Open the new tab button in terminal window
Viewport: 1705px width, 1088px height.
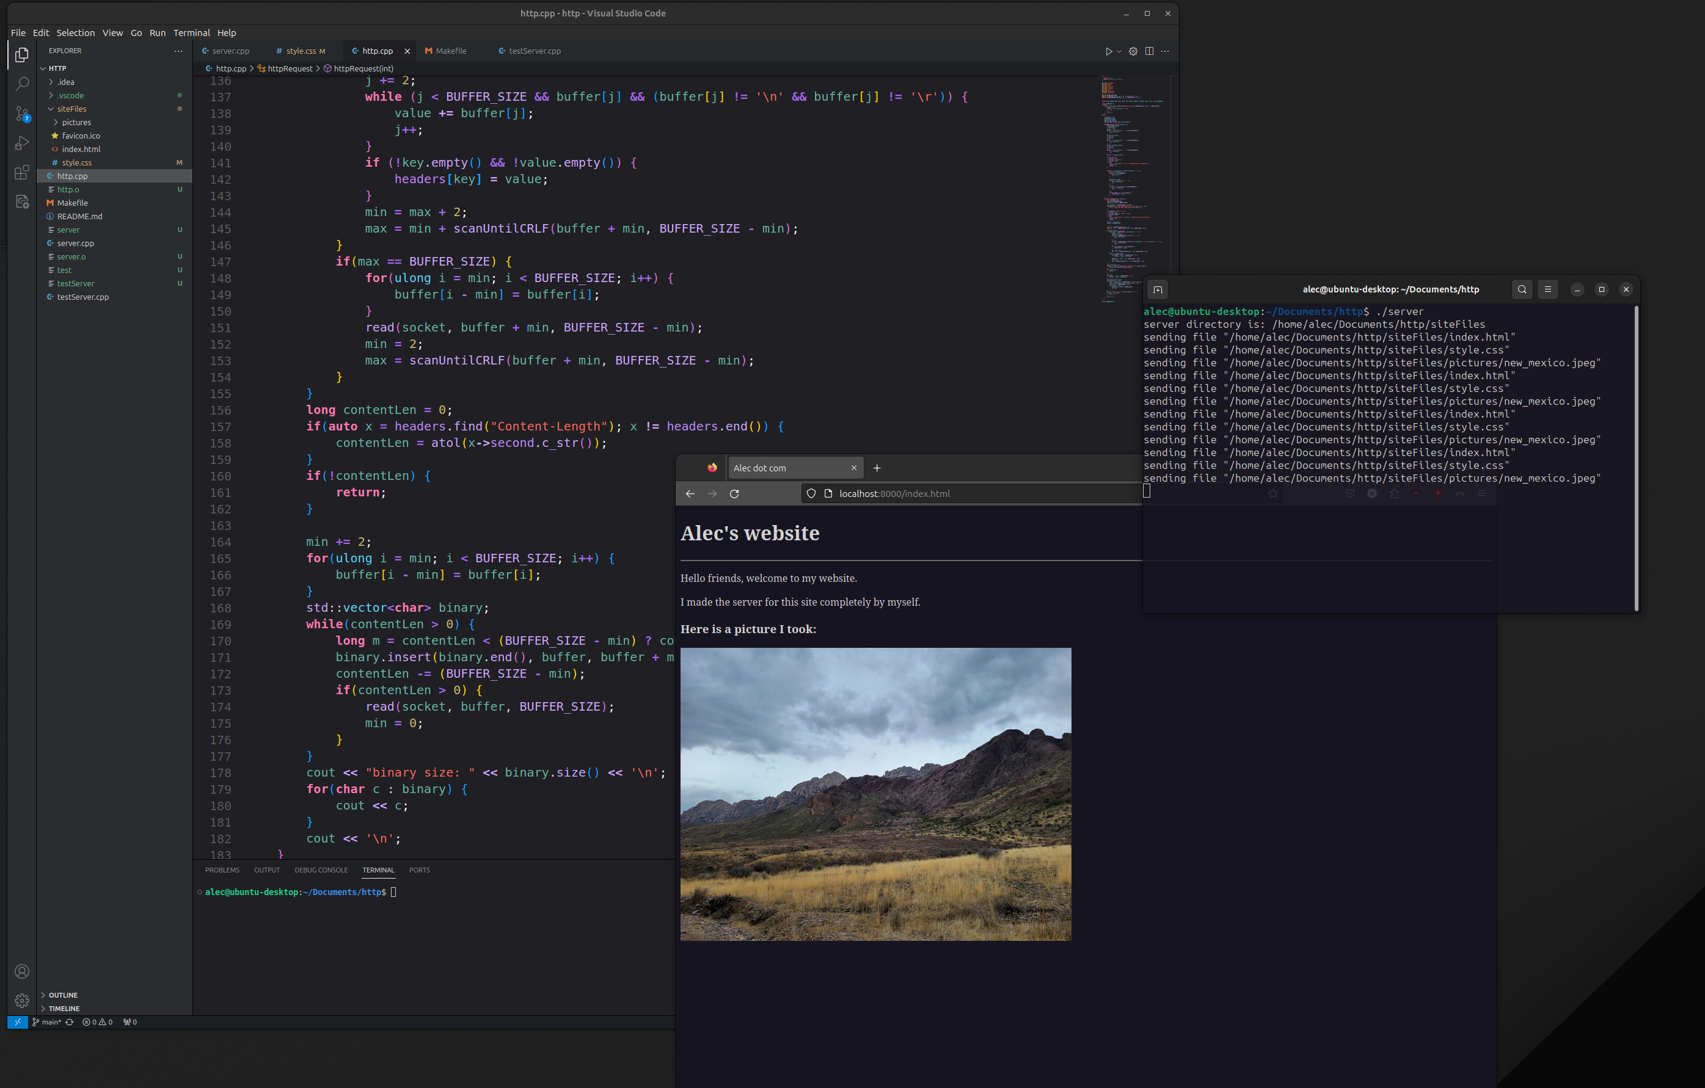(x=1158, y=289)
